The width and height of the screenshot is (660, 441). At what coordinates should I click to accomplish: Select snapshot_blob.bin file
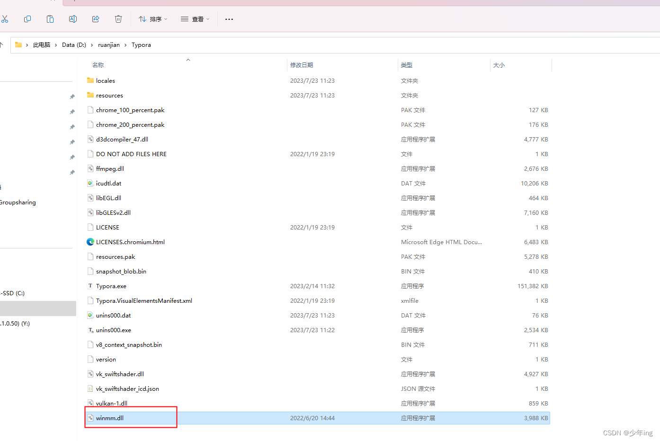121,272
